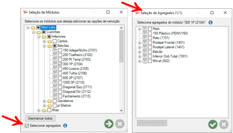Expand the first Reto aggregate node
The image size is (233, 133).
click(140, 29)
